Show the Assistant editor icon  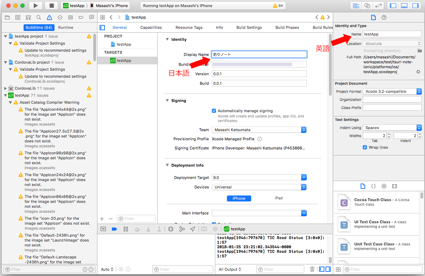click(x=367, y=6)
